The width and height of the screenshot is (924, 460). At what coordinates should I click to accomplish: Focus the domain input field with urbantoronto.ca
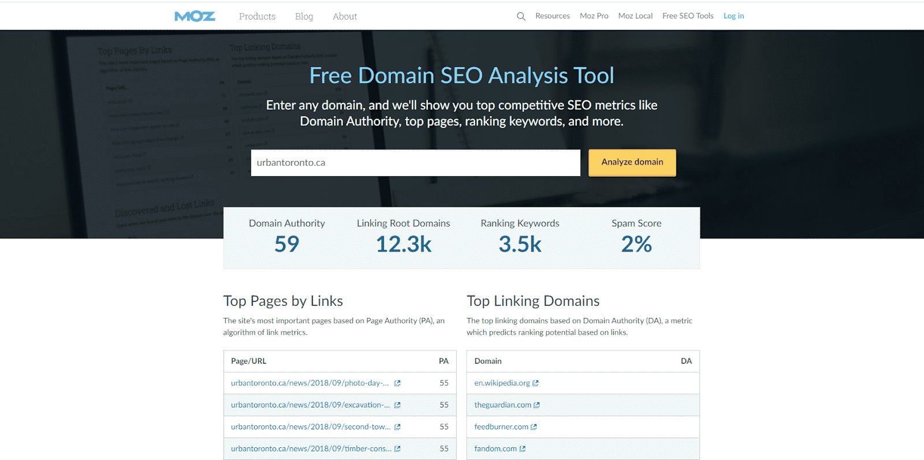[415, 163]
